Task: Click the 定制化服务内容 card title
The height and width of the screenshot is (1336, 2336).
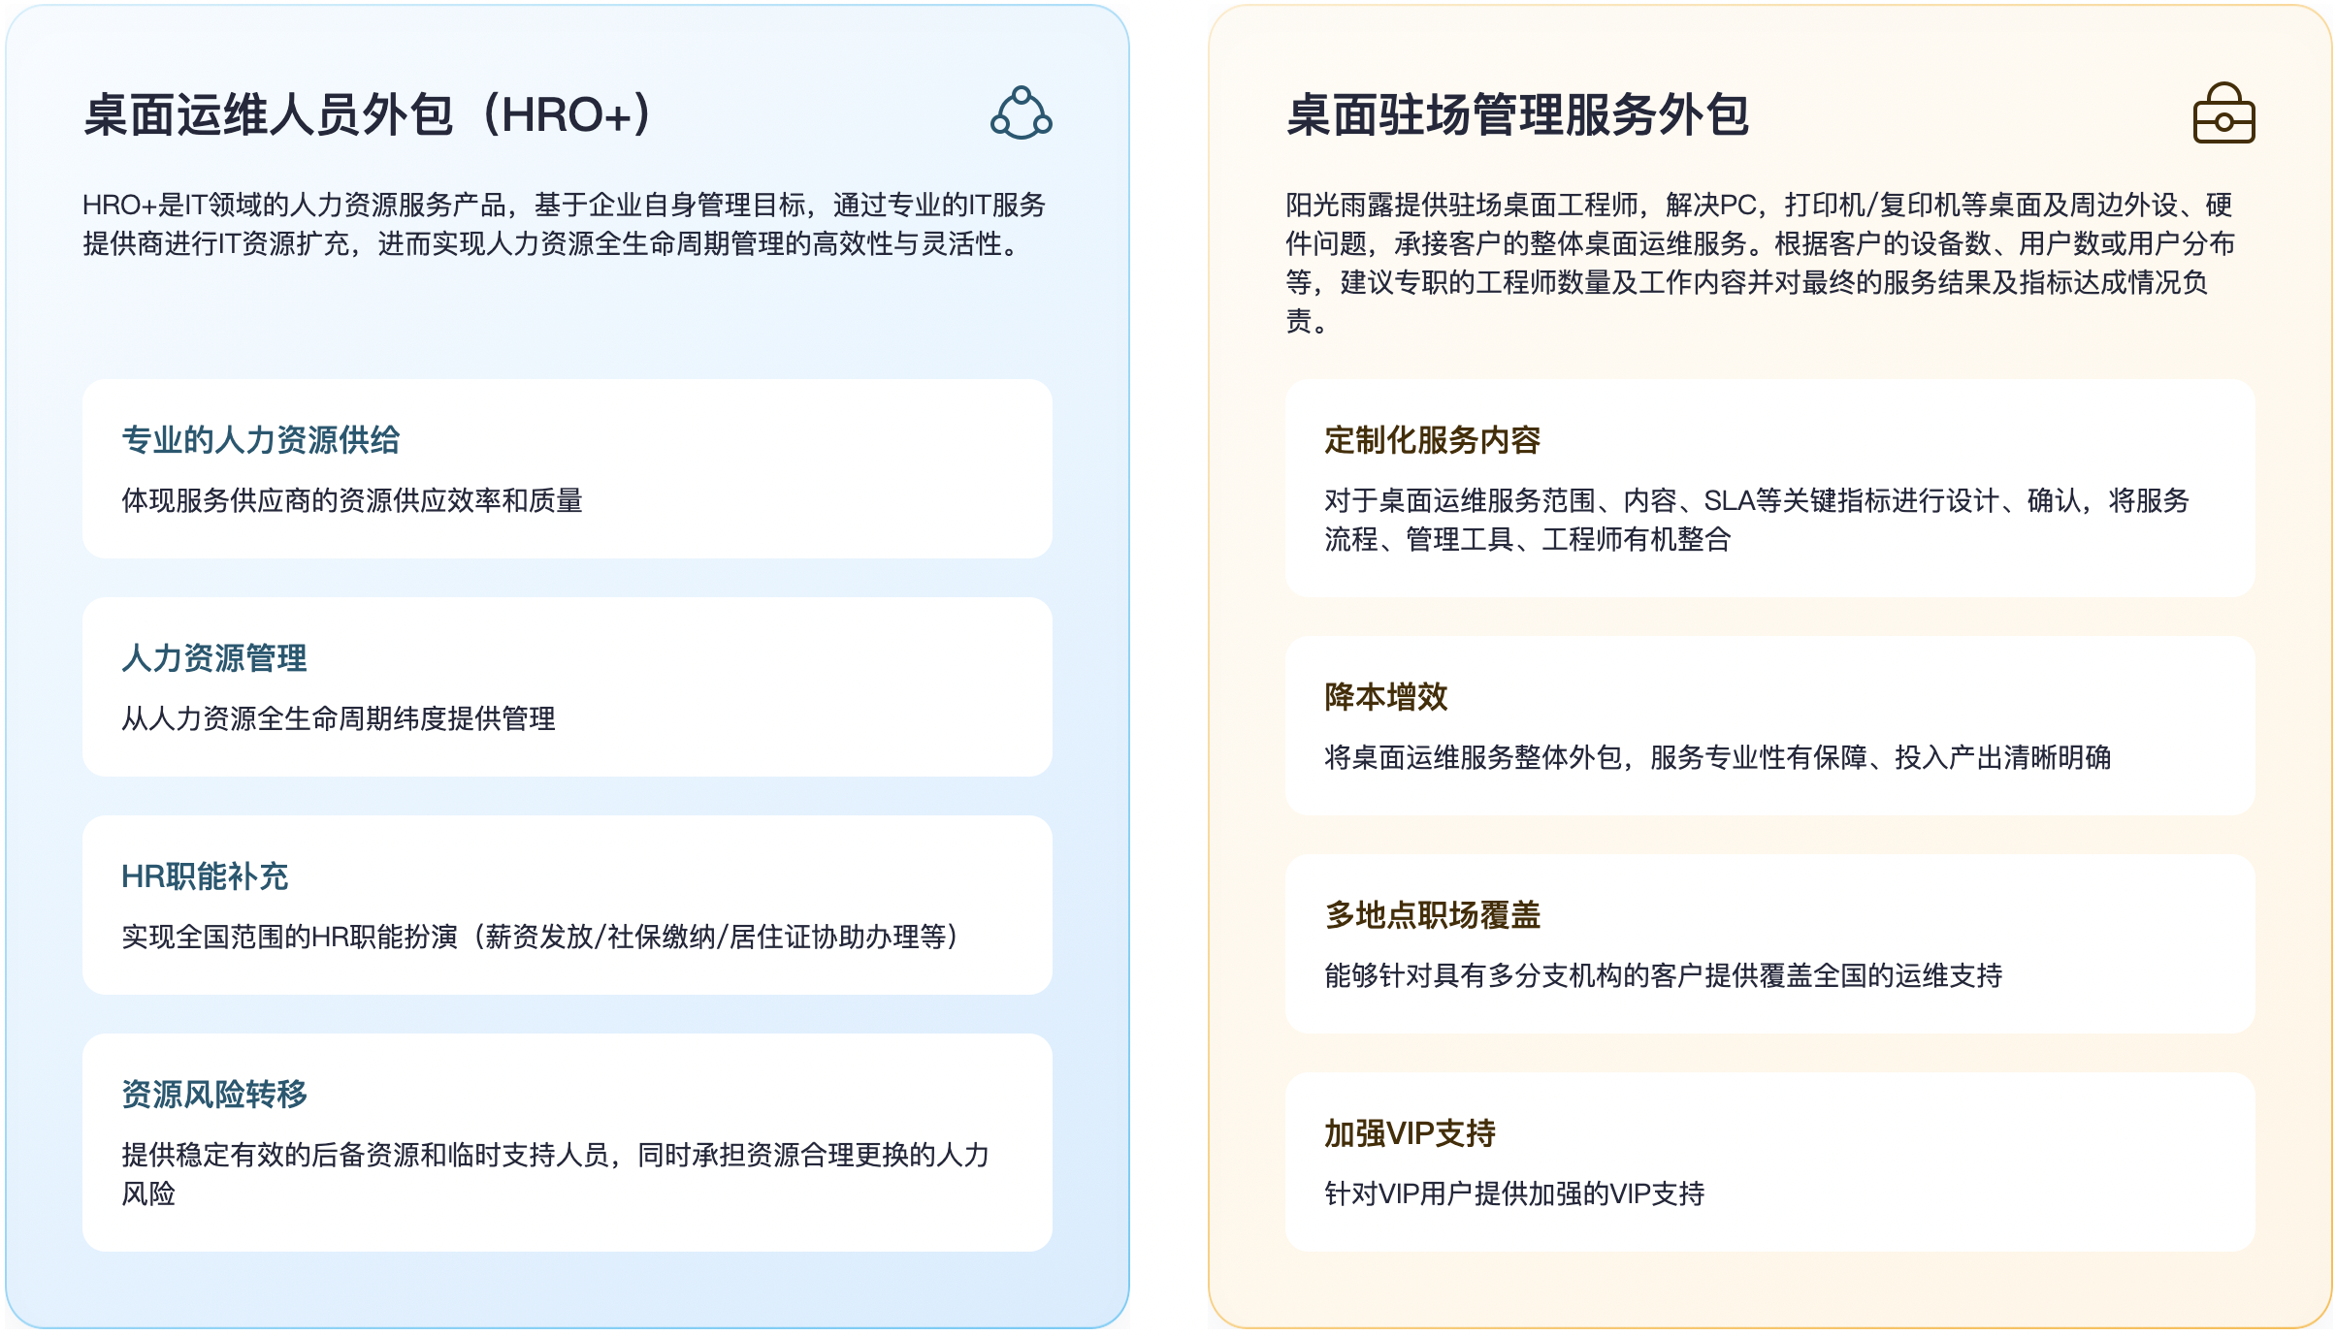Action: click(1432, 440)
